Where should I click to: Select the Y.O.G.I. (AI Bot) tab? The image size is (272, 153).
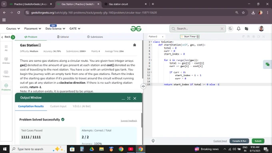pos(82,106)
